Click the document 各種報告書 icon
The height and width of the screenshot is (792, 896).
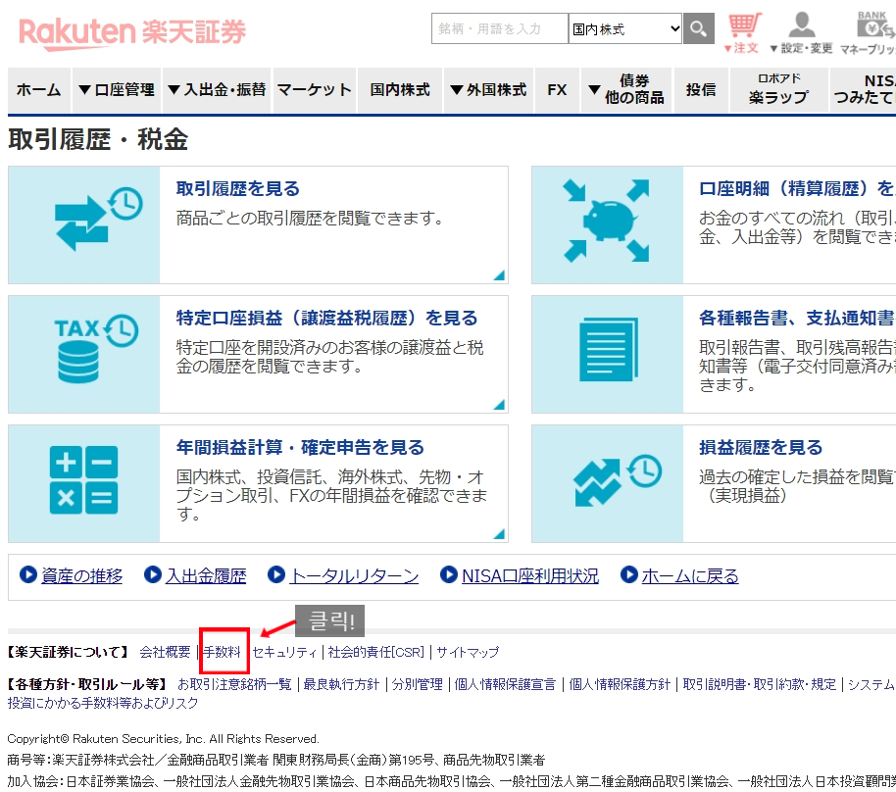click(608, 349)
